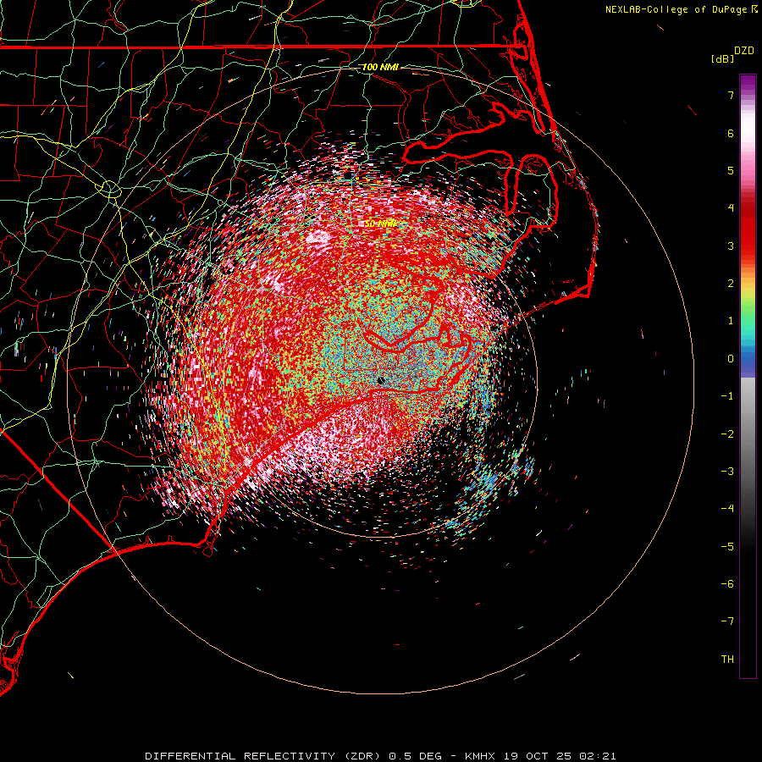Click the 02:21 timestamp in caption
762x762 pixels.
[599, 756]
